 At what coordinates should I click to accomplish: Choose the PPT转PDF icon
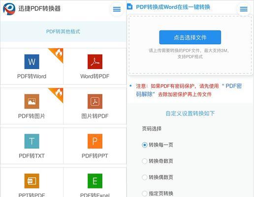(32, 181)
